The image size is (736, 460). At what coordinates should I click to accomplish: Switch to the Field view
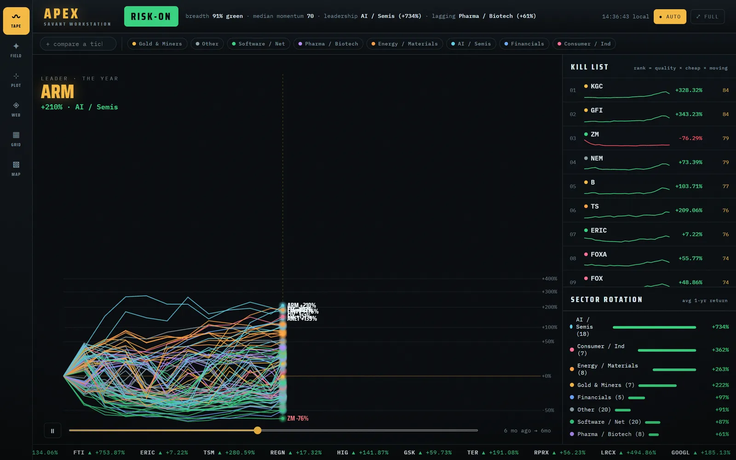(16, 50)
